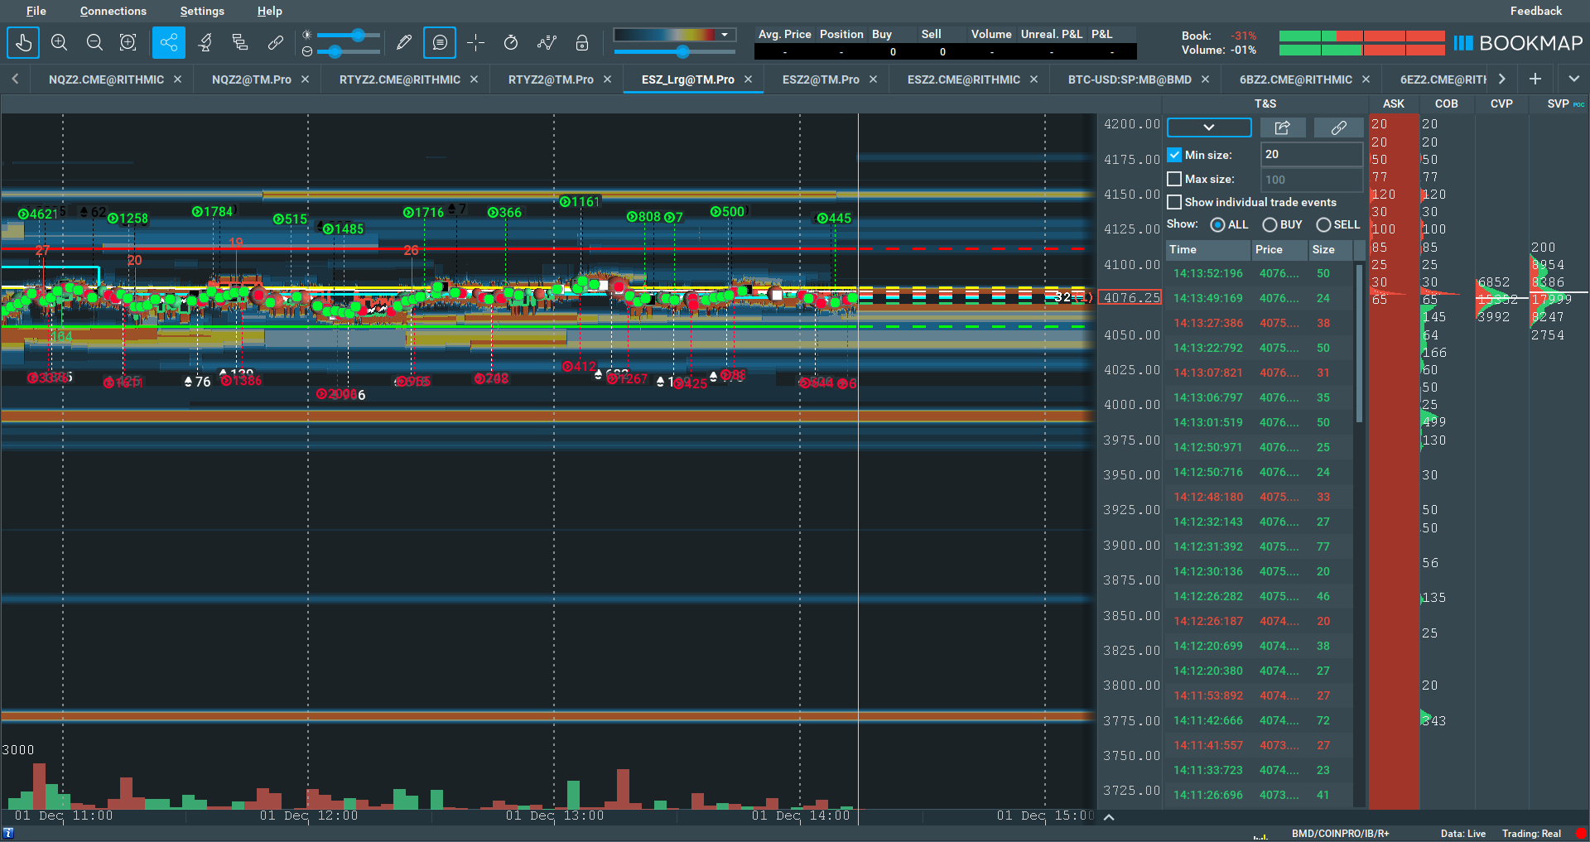Click the link icon in T&S panel
The image size is (1590, 842).
tap(1338, 128)
